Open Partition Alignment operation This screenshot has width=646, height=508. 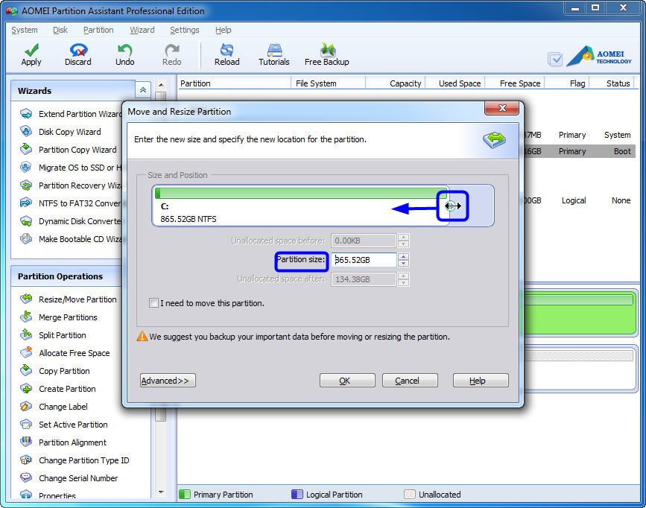coord(63,442)
